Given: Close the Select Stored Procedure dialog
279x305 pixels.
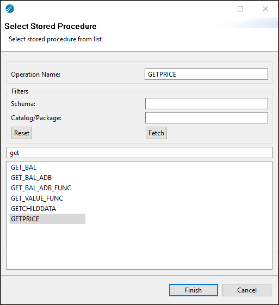Looking at the screenshot, I should 265,9.
